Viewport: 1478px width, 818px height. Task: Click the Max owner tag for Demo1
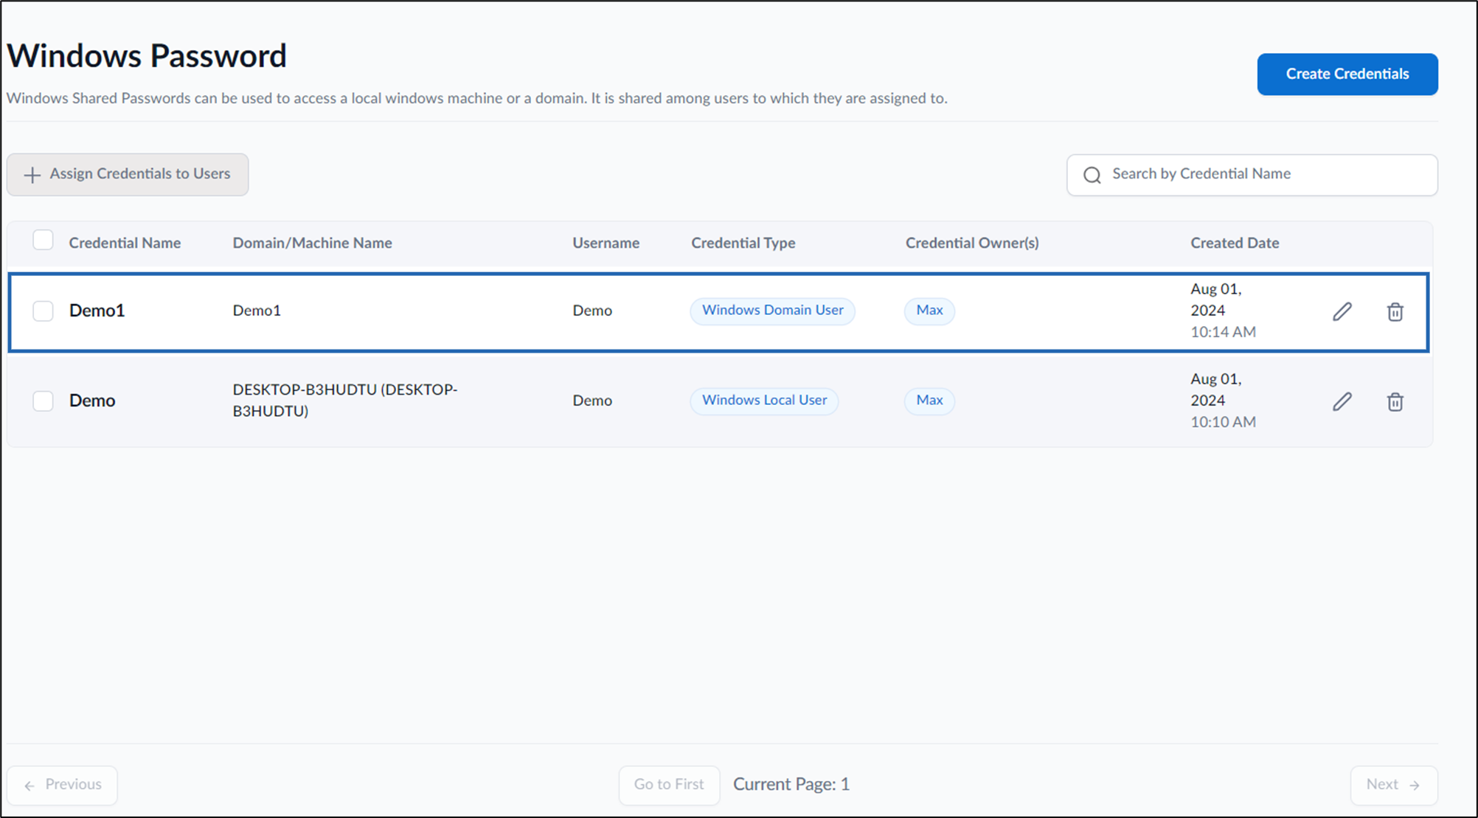(929, 311)
